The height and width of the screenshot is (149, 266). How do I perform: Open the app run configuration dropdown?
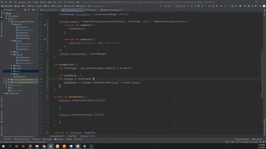coord(169,6)
